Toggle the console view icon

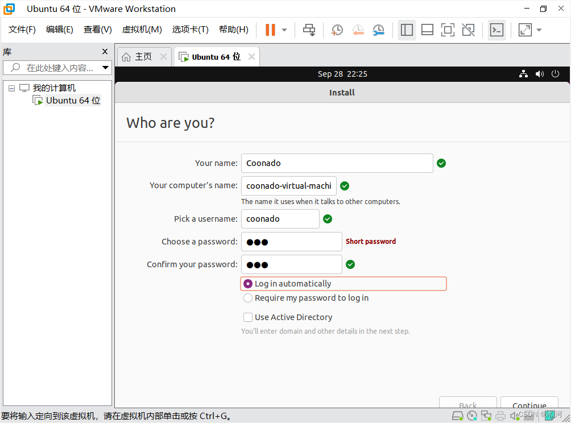(x=496, y=30)
